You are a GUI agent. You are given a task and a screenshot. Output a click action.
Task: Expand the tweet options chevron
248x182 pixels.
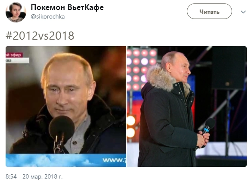click(243, 12)
